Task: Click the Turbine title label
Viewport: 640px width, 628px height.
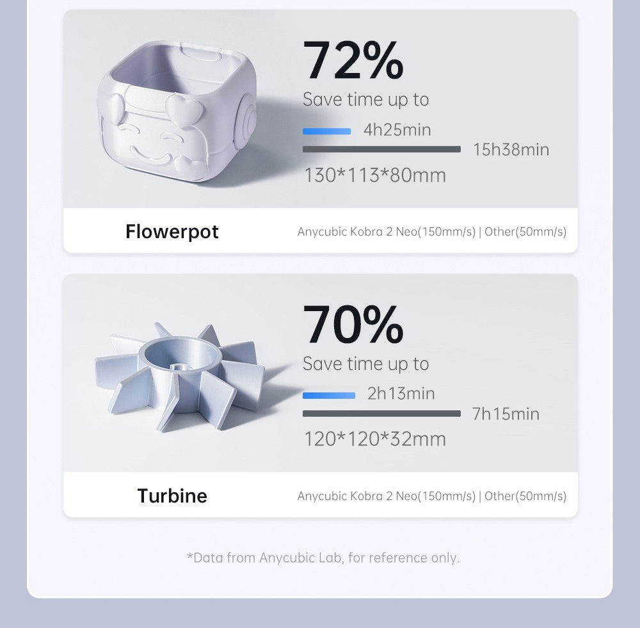Action: pyautogui.click(x=172, y=496)
